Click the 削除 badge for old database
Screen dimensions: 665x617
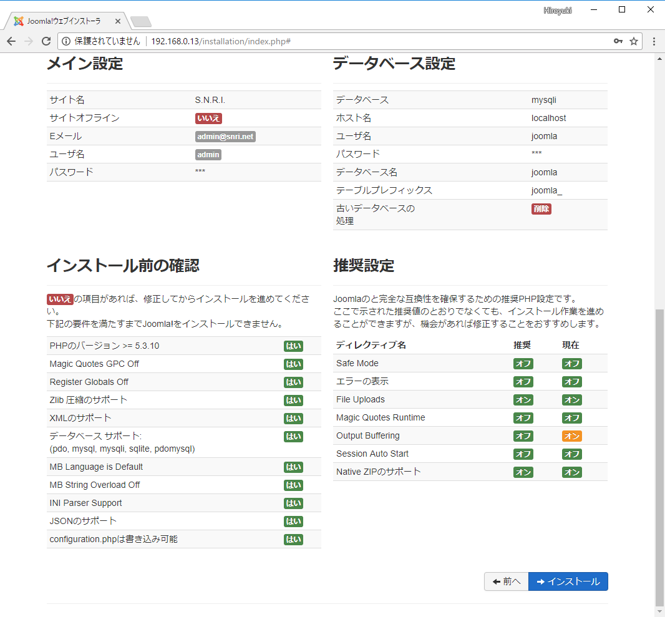pos(541,208)
